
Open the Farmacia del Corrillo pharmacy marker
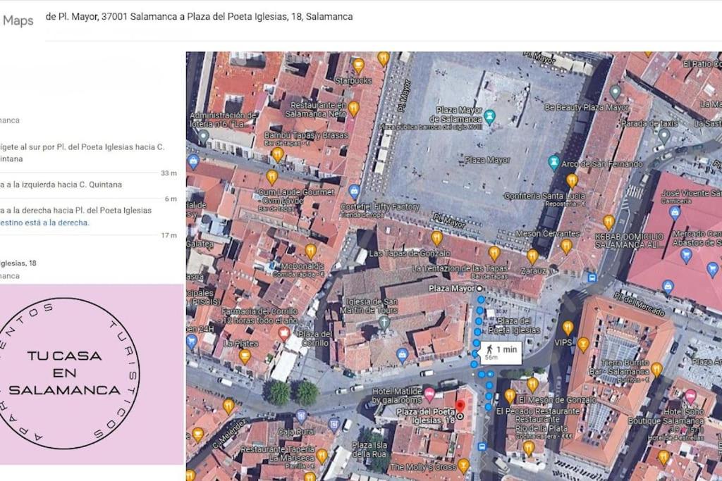point(284,333)
